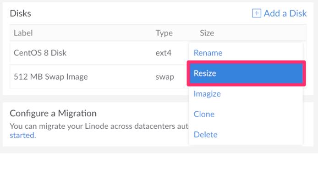
Task: Click the ext4 type cell
Action: (x=164, y=53)
